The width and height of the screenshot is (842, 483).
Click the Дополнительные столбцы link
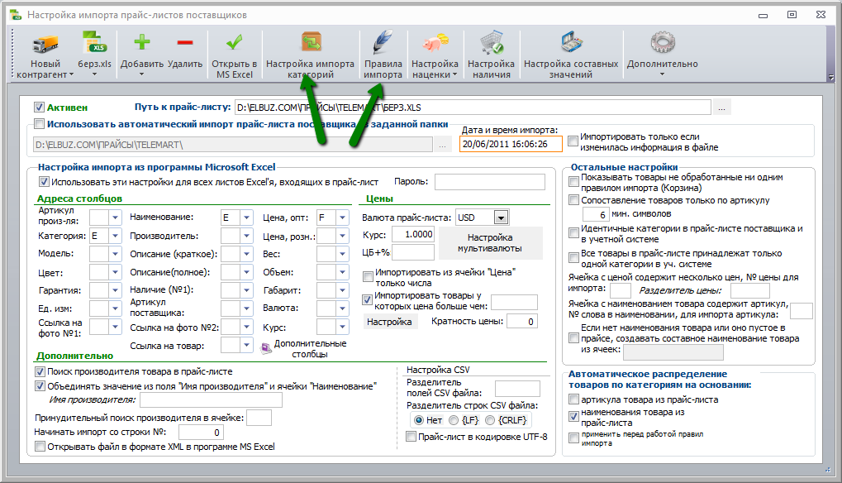coord(311,349)
